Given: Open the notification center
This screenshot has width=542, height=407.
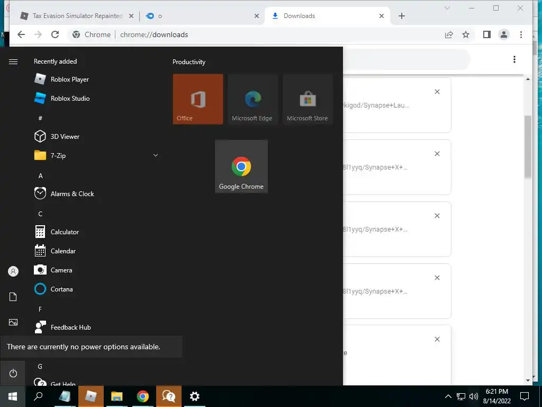Looking at the screenshot, I should point(525,396).
